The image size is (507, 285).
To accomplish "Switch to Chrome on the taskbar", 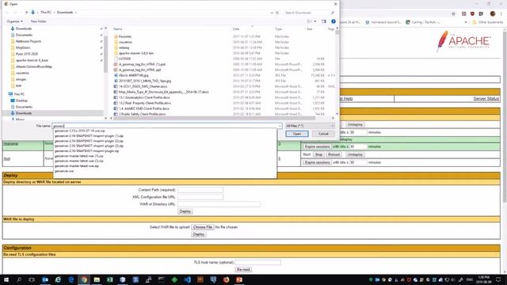I will pos(84,279).
